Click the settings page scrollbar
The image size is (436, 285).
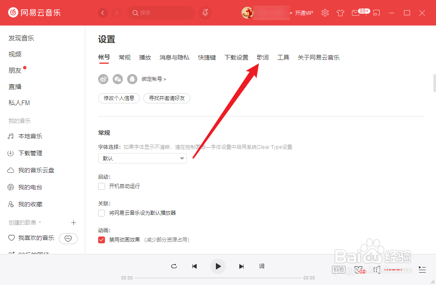click(435, 83)
